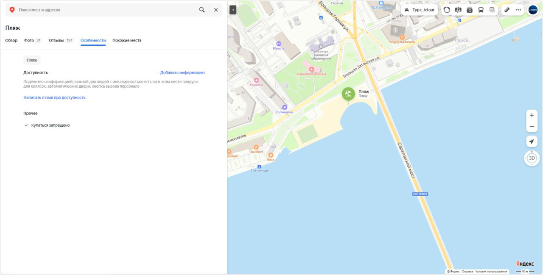Expand the three-dots more options menu
Image resolution: width=543 pixels, height=275 pixels.
tap(518, 10)
